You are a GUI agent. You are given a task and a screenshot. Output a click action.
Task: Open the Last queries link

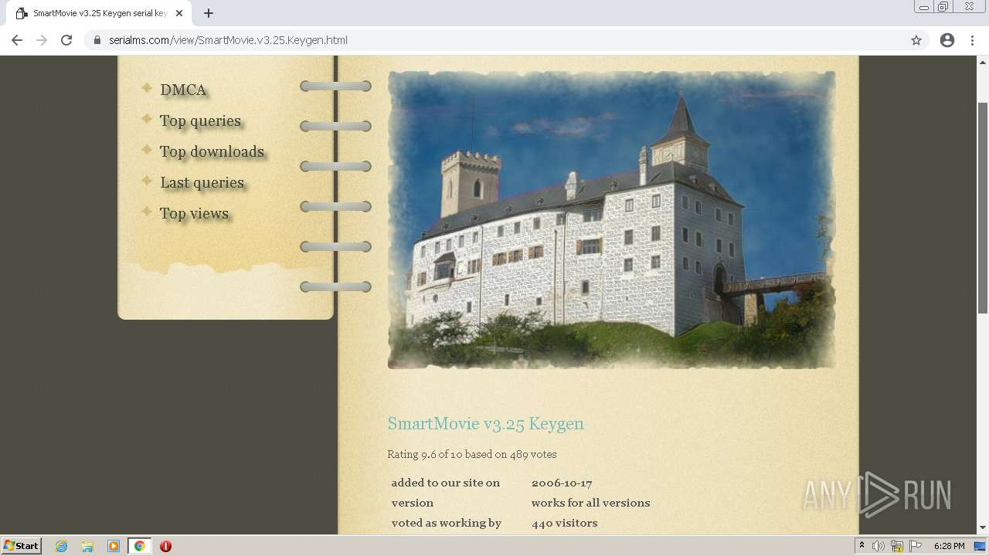202,182
